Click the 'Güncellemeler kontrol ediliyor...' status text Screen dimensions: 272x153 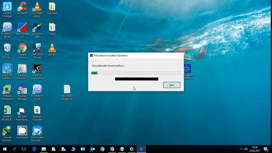[x=108, y=66]
